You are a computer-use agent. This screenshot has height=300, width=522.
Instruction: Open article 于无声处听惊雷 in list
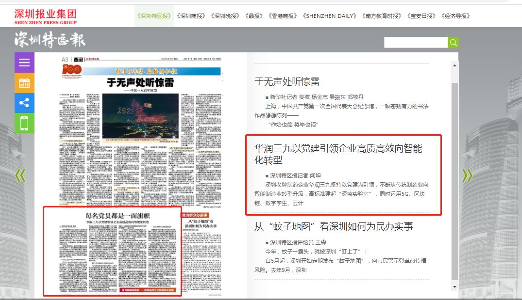(287, 82)
